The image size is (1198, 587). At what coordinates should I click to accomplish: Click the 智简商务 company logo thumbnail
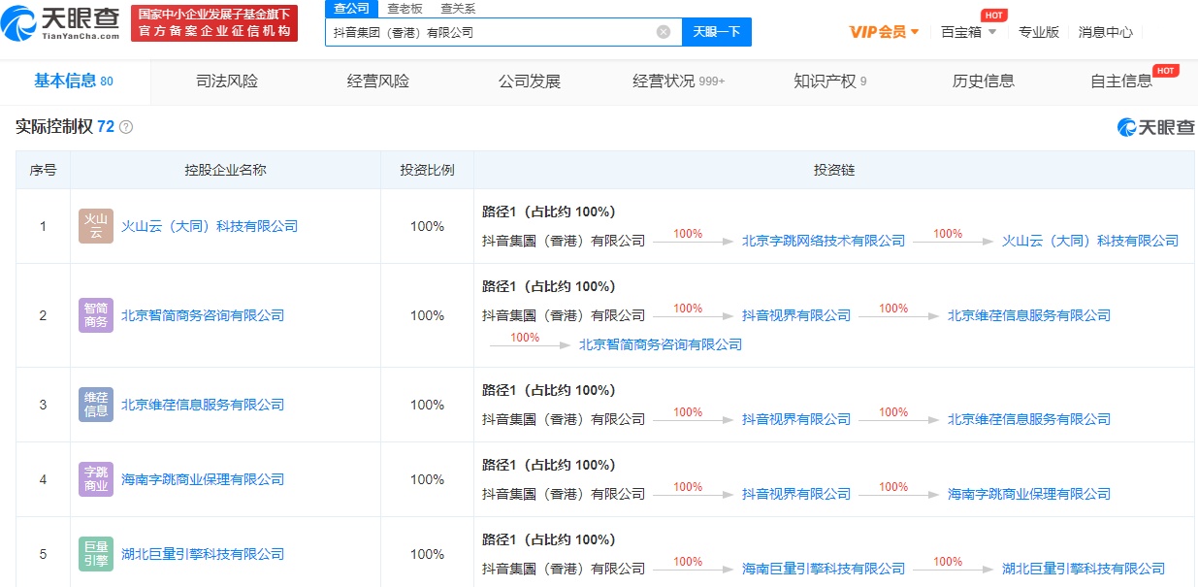tap(96, 315)
